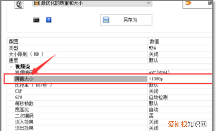Click the 另存为 save-as button
Image resolution: width=216 pixels, height=131 pixels.
[126, 20]
